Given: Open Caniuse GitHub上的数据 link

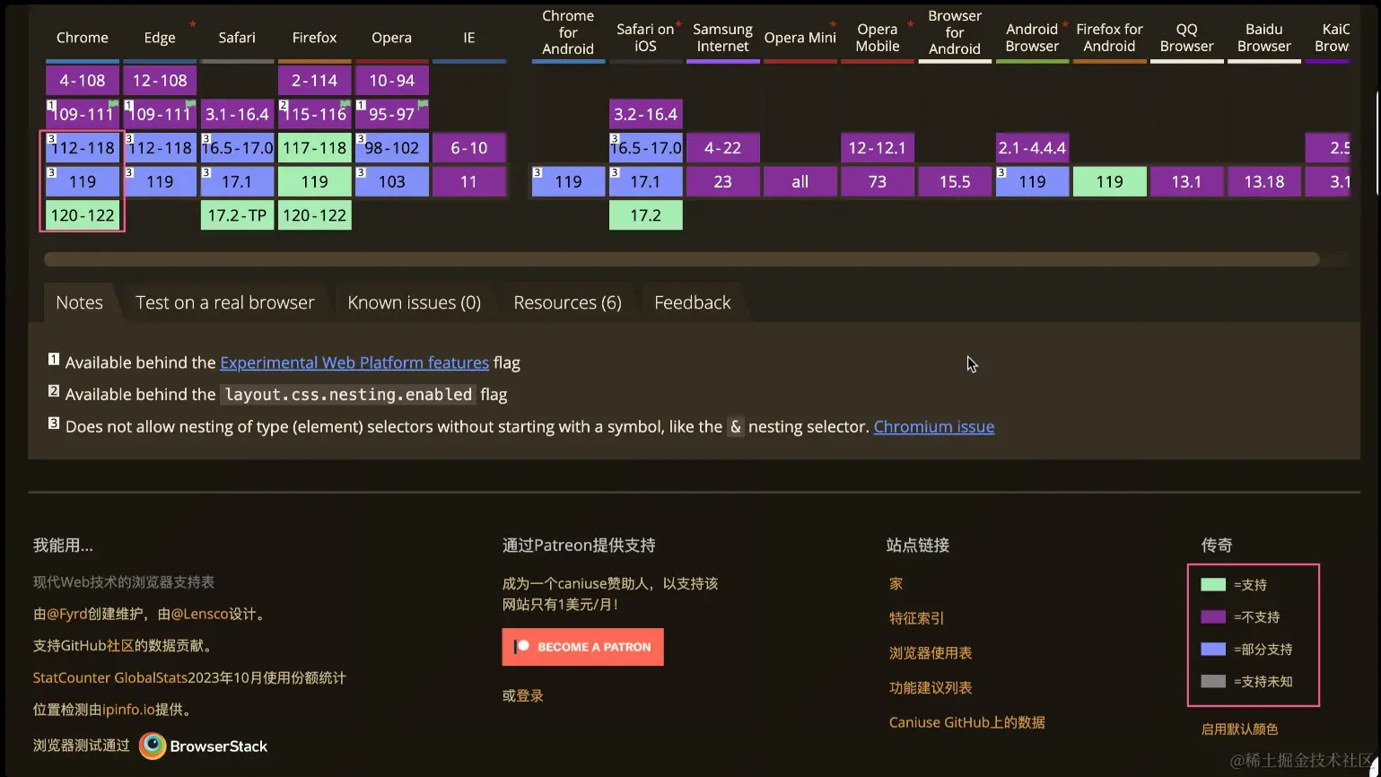Looking at the screenshot, I should [967, 722].
